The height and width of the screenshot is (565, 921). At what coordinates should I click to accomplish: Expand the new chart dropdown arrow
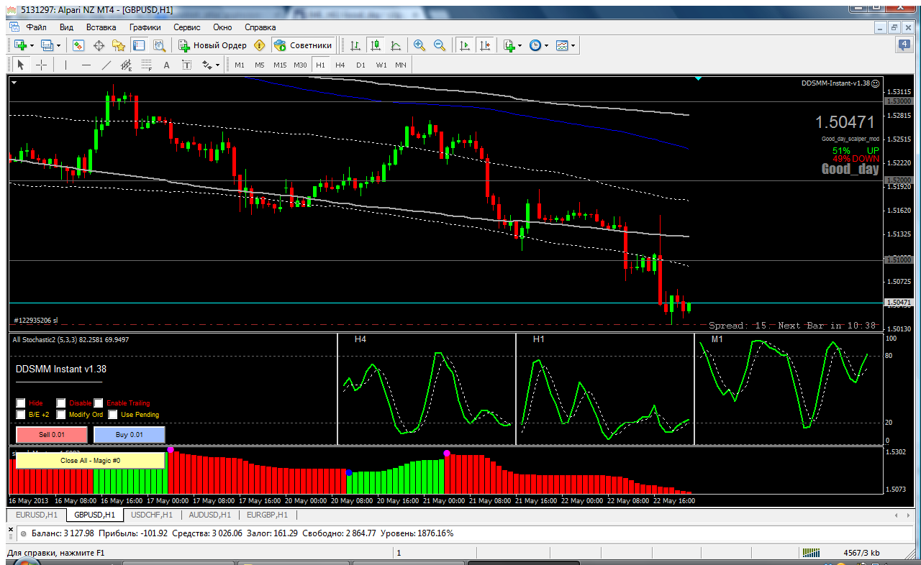point(32,45)
